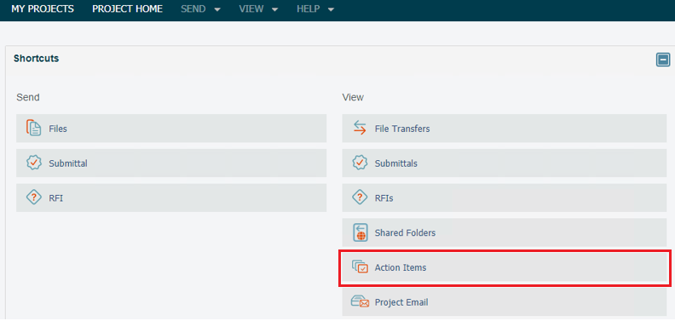This screenshot has width=675, height=321.
Task: Open the Action Items shortcut
Action: tap(505, 267)
